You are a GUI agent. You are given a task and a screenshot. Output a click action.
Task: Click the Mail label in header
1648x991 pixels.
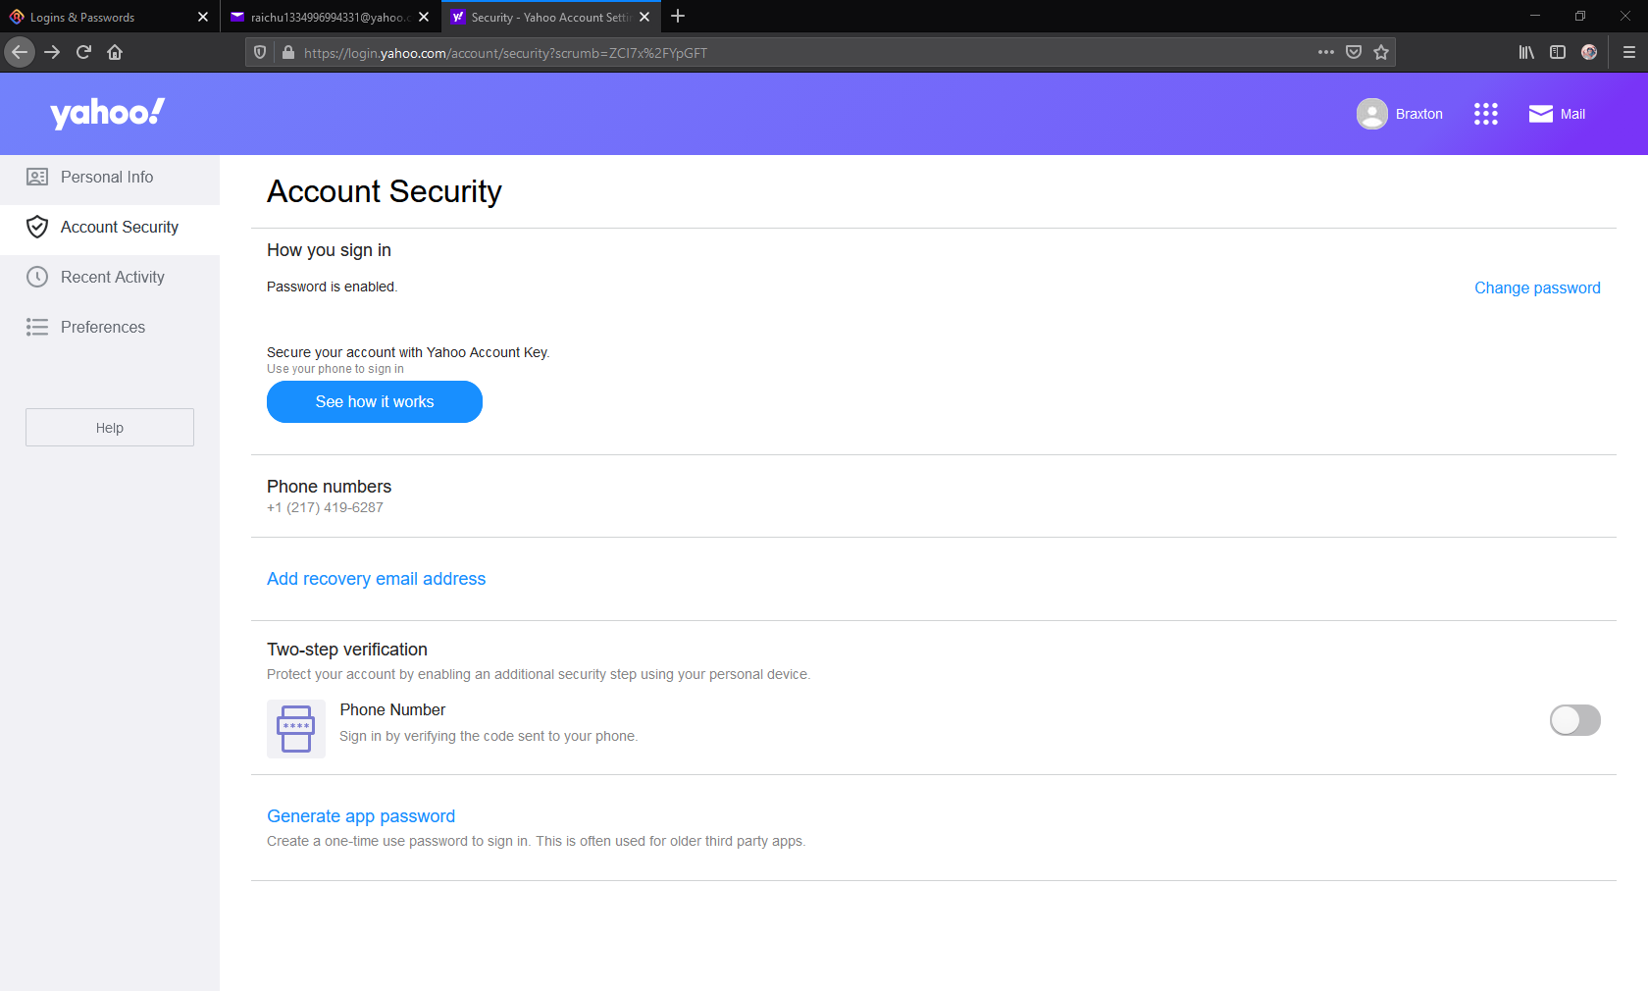click(x=1572, y=114)
